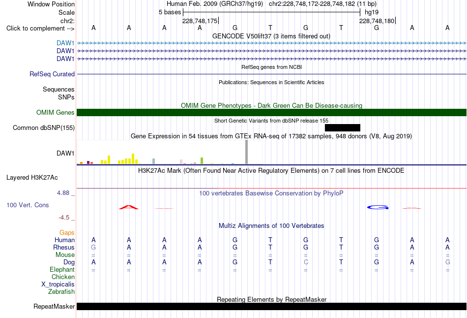Viewport: 467px width, 318px height.
Task: Click the Publications track title text
Action: click(271, 82)
